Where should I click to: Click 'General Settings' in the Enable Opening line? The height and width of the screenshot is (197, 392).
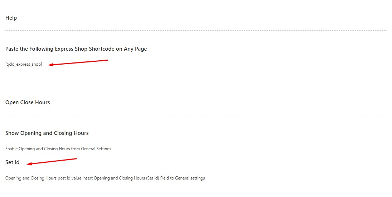point(96,149)
